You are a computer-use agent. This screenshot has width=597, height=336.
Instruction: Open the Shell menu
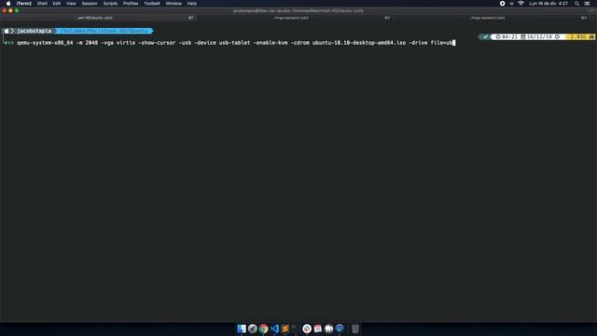point(42,4)
